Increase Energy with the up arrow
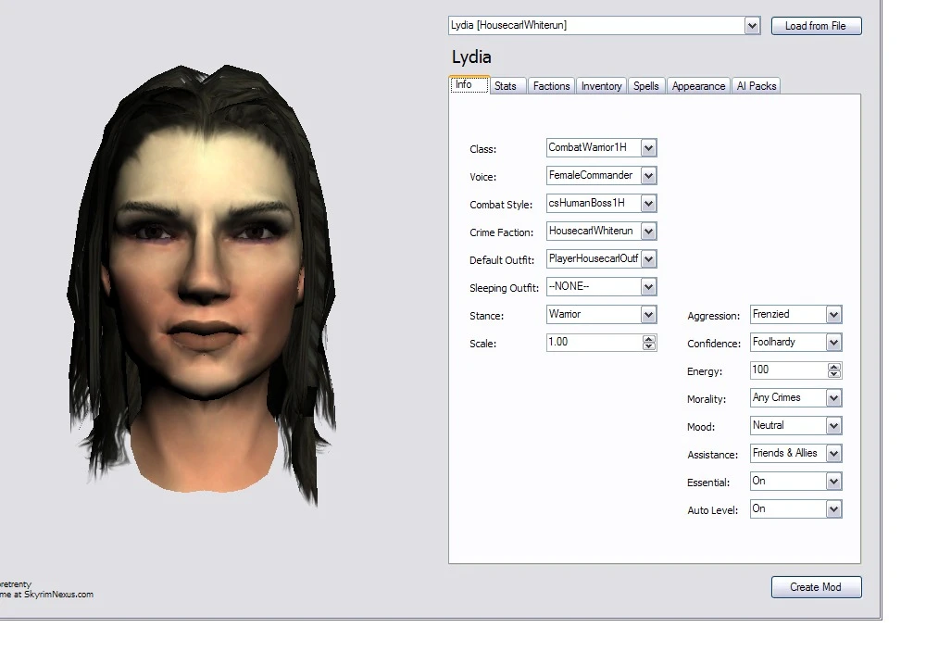The image size is (926, 652). pos(834,366)
